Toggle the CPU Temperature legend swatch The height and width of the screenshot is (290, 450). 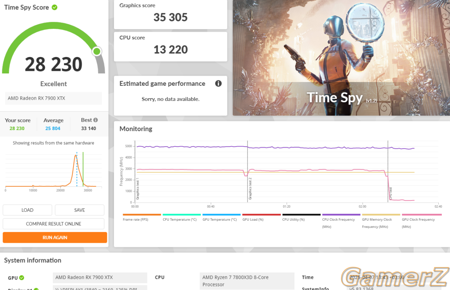point(181,215)
